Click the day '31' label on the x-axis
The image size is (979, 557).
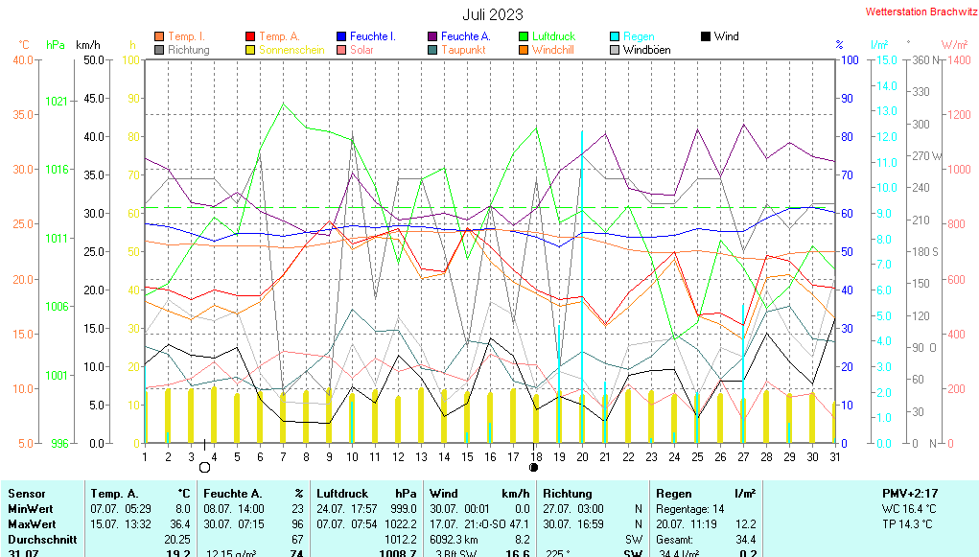835,457
